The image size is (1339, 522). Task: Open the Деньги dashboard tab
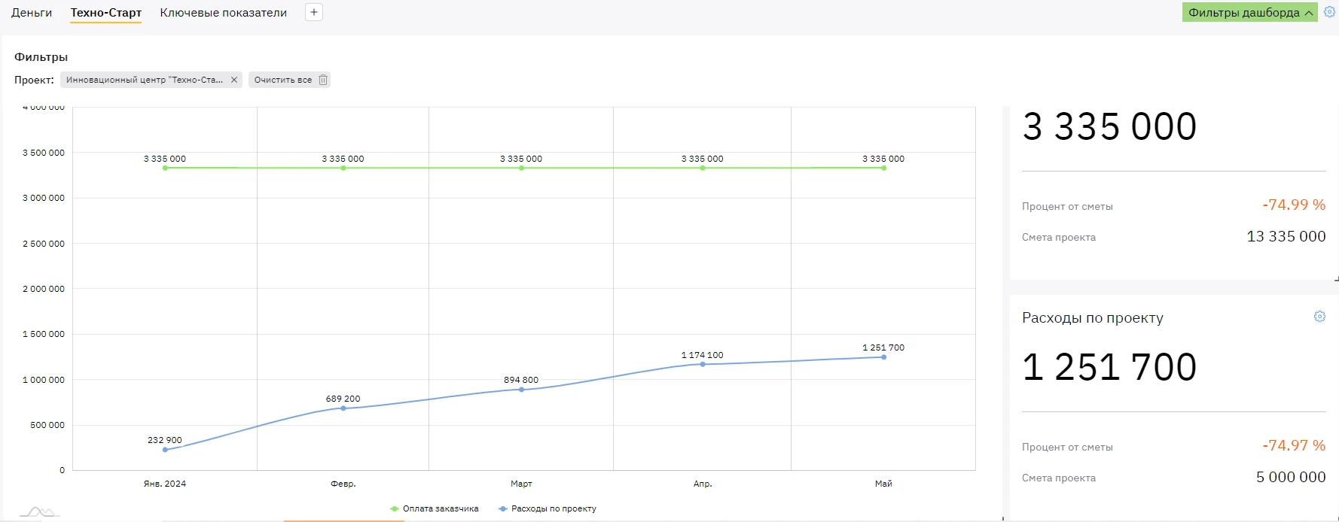coord(32,13)
